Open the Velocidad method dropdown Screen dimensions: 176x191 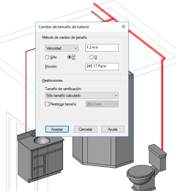(x=62, y=48)
